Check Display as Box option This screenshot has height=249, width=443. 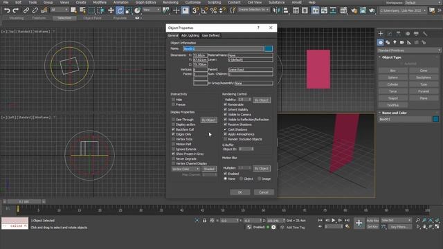(173, 124)
